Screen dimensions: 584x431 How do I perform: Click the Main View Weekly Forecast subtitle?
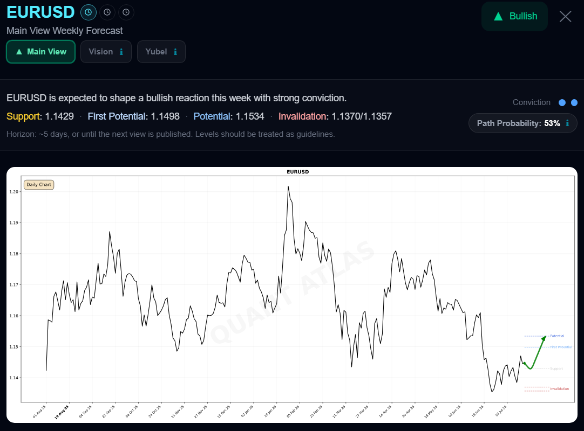[64, 31]
